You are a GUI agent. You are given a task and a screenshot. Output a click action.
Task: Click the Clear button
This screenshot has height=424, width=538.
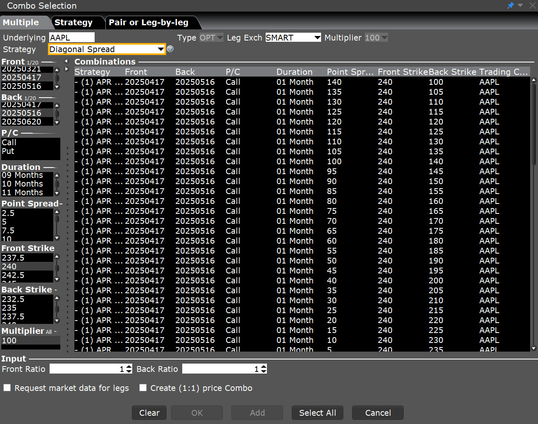tap(149, 412)
